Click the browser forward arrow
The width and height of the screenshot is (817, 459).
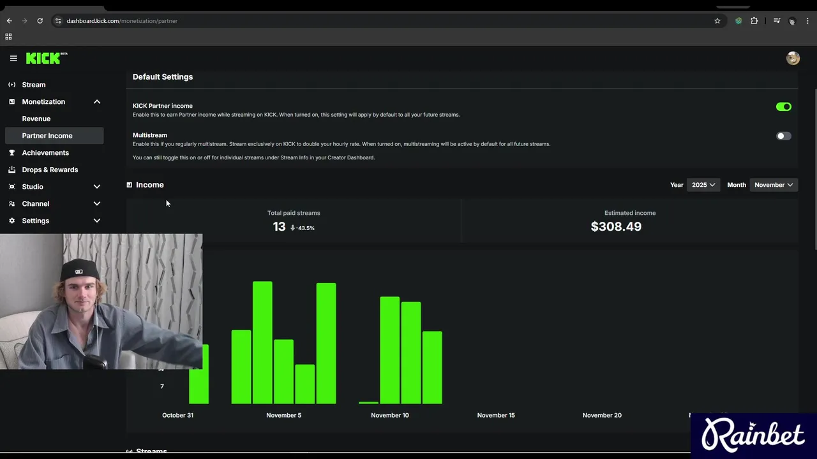(24, 21)
